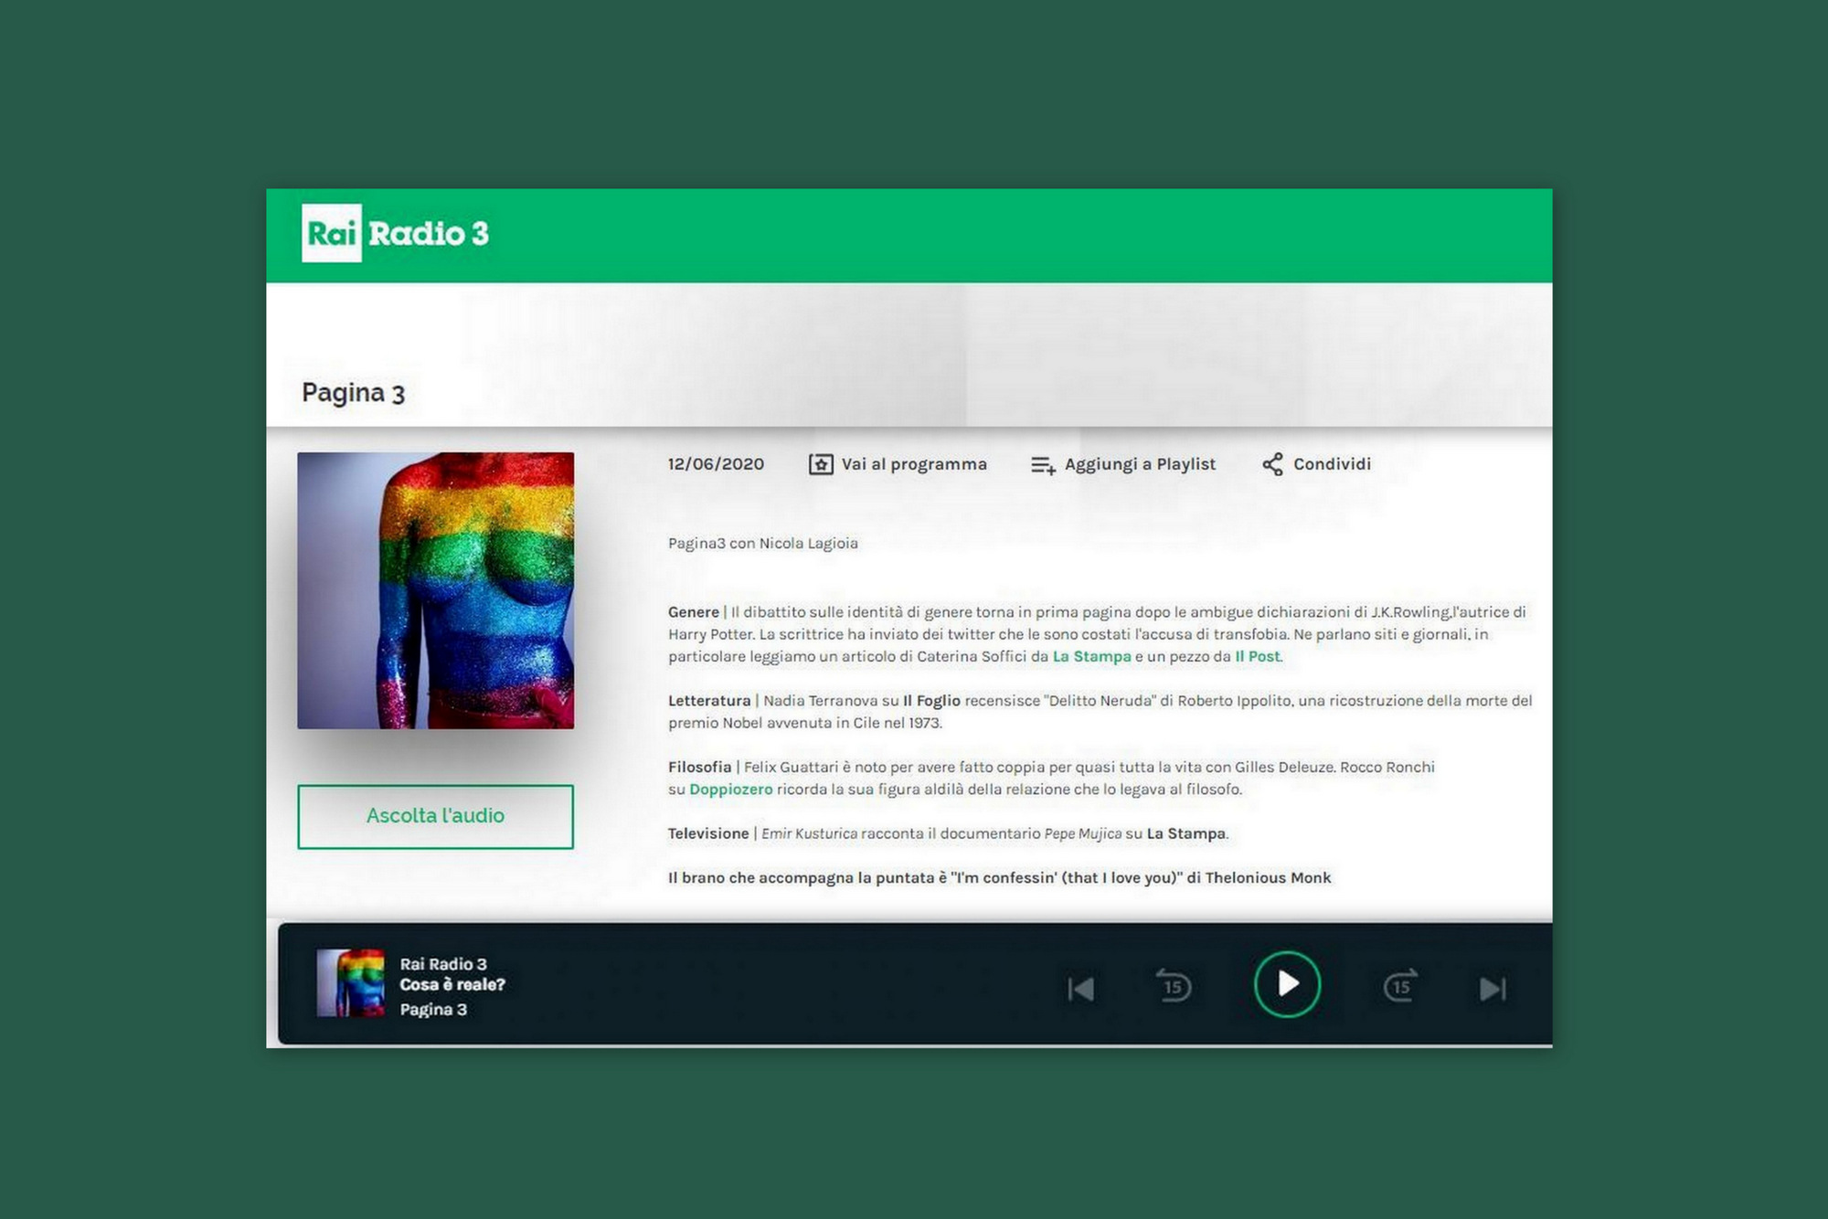Share the episode via Condividi label
This screenshot has width=1828, height=1219.
pyautogui.click(x=1332, y=464)
